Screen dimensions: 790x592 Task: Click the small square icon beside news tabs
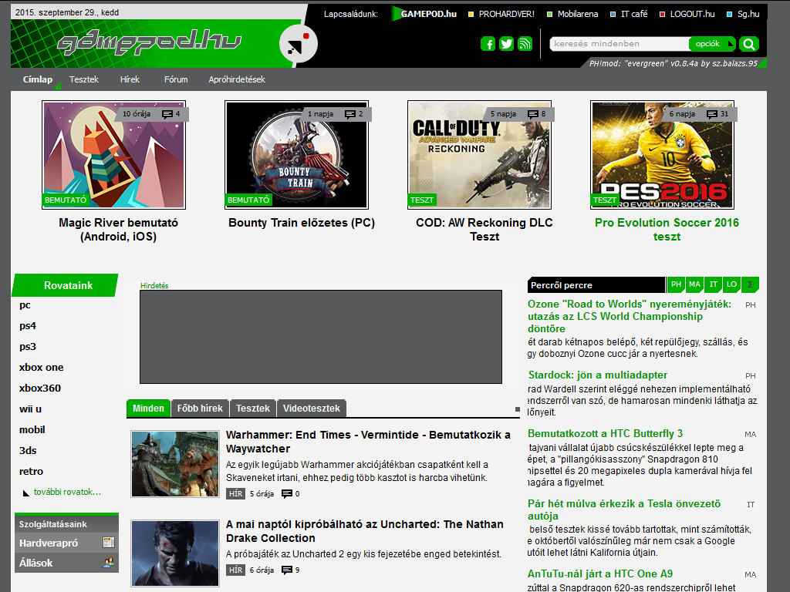[x=518, y=409]
